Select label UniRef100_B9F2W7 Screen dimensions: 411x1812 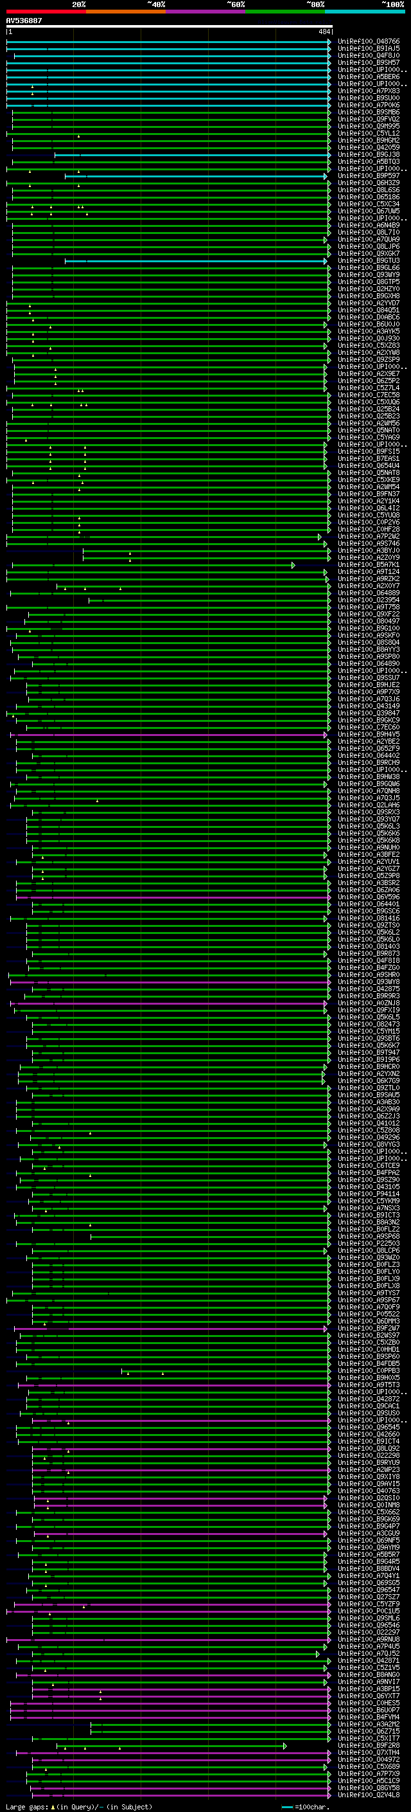pyautogui.click(x=369, y=1328)
